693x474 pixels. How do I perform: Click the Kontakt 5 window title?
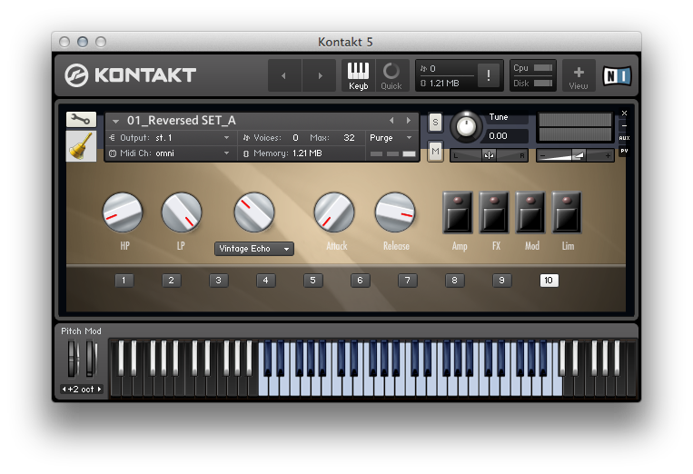345,42
